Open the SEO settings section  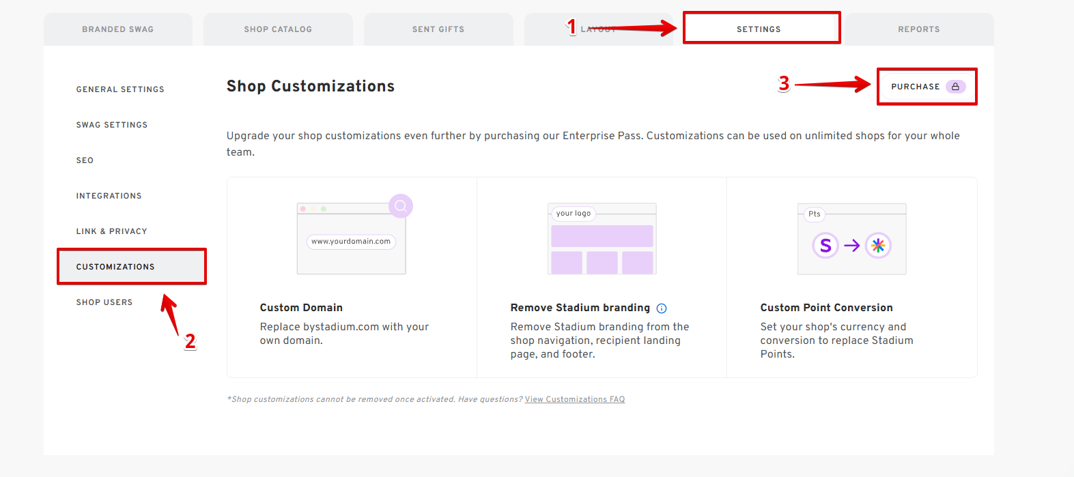click(x=85, y=160)
